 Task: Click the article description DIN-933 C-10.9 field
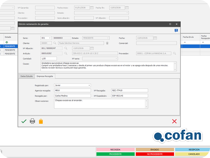[x=95, y=53]
